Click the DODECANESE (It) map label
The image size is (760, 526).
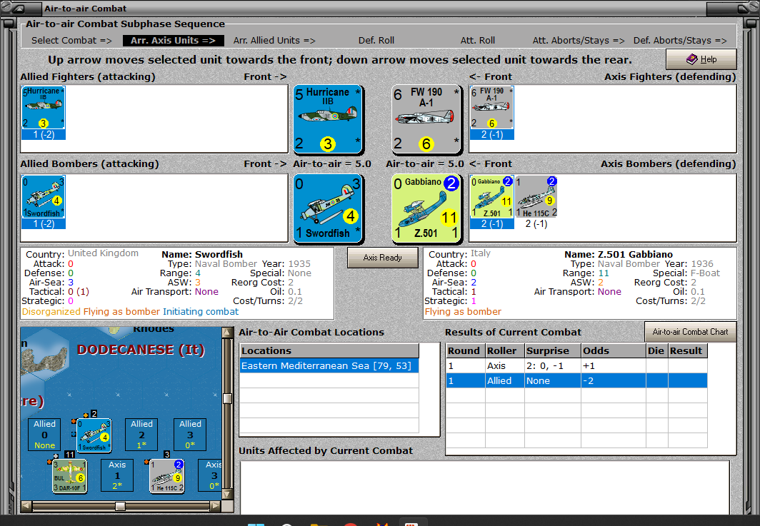141,350
